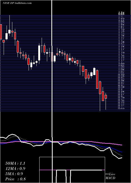Click the last red candlestick on chart
This screenshot has width=131, height=183.
coord(106,97)
